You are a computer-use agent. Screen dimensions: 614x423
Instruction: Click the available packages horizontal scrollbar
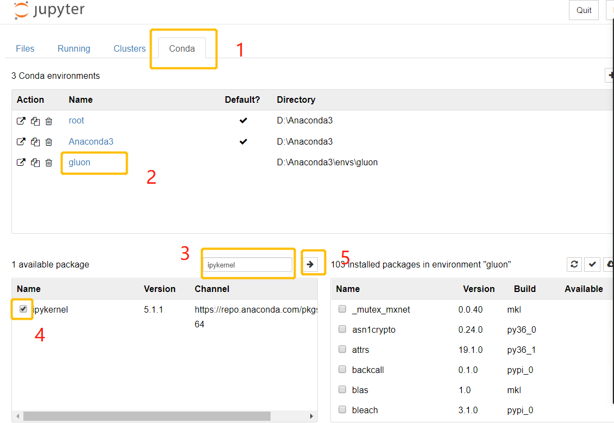[x=147, y=416]
